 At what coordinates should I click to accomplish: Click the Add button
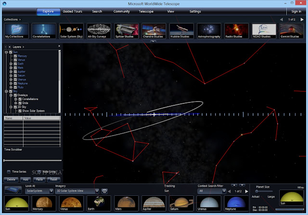click(26, 179)
